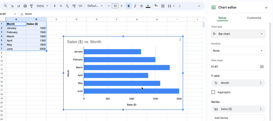The width and height of the screenshot is (273, 121).
Task: Click the print icon
Action: (x=25, y=6)
